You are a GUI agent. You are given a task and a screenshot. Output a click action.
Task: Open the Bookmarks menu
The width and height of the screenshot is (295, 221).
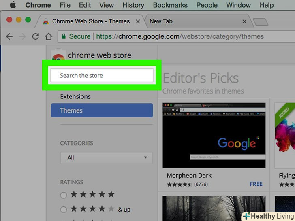pos(170,5)
